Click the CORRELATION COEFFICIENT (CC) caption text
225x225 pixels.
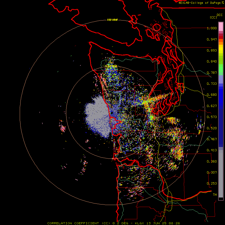pyautogui.click(x=79, y=223)
